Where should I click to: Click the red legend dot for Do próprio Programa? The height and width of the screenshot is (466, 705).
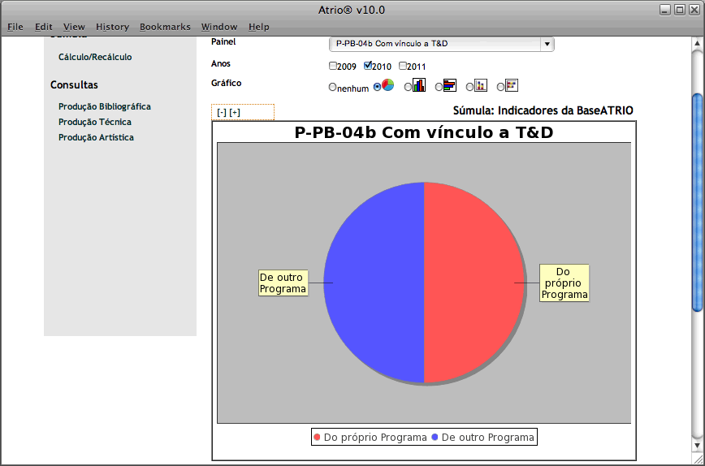[317, 438]
